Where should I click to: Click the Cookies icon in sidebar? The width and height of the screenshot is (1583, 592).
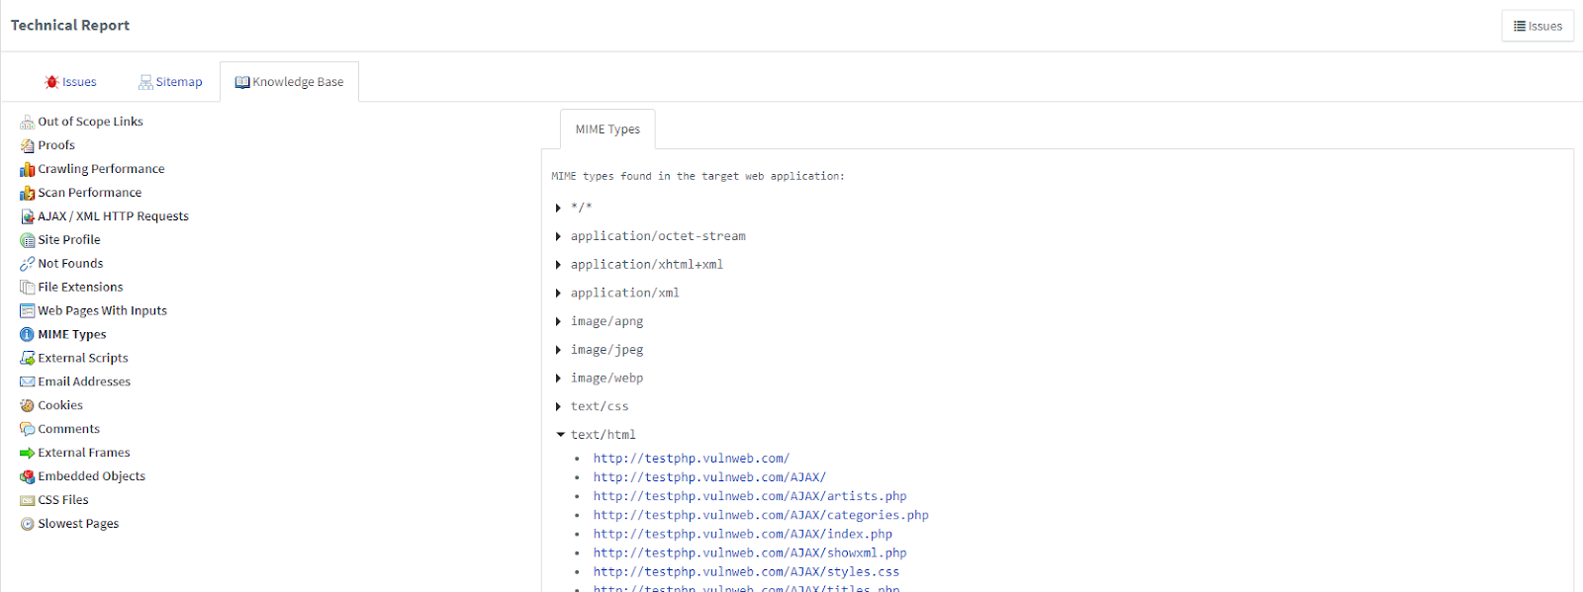click(x=27, y=406)
